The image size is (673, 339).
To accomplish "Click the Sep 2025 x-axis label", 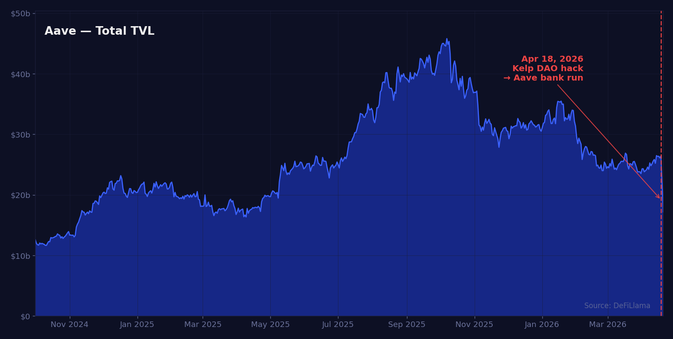I will [407, 325].
